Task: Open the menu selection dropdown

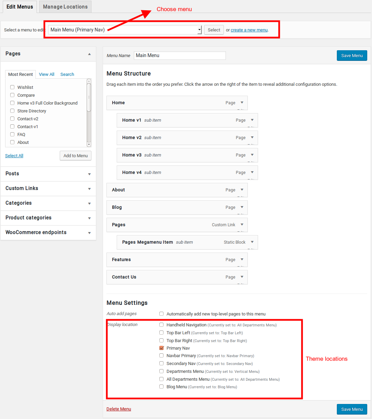Action: [x=125, y=30]
